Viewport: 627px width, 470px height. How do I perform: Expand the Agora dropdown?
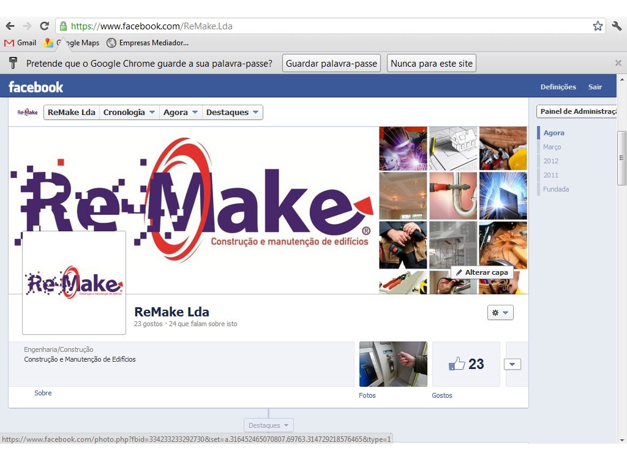click(181, 113)
